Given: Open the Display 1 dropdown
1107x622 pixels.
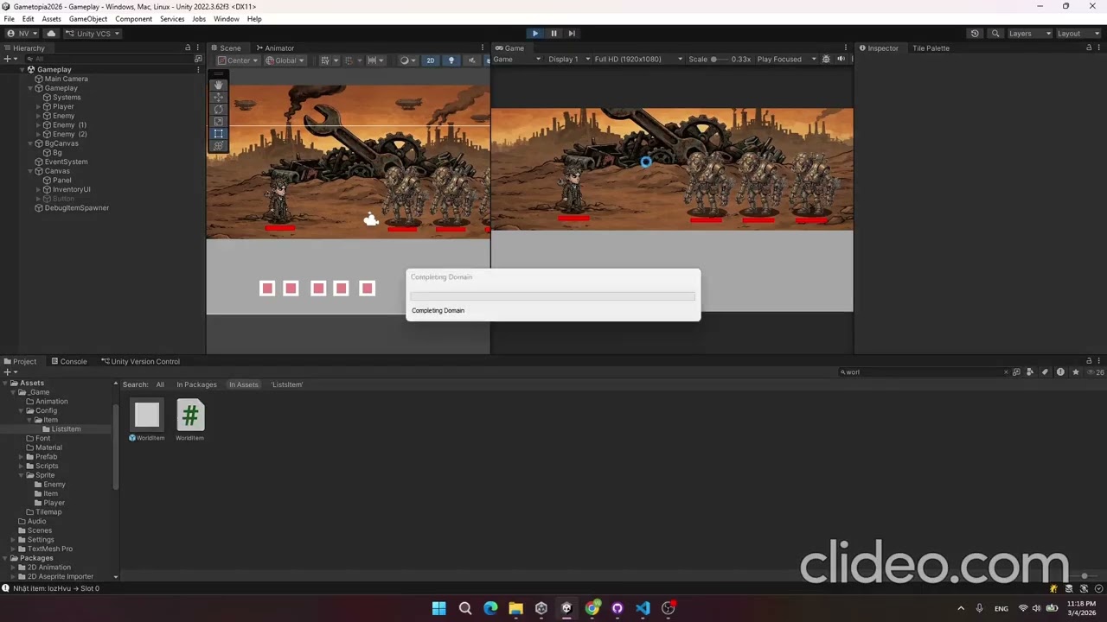Looking at the screenshot, I should click(x=569, y=60).
